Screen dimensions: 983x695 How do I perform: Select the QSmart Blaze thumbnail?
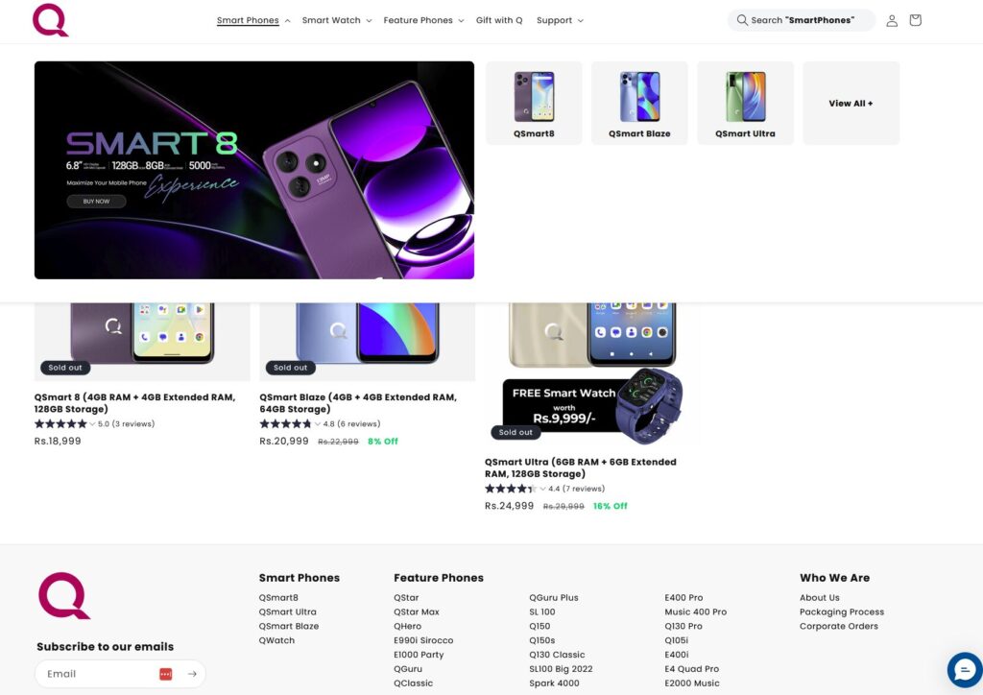point(639,104)
